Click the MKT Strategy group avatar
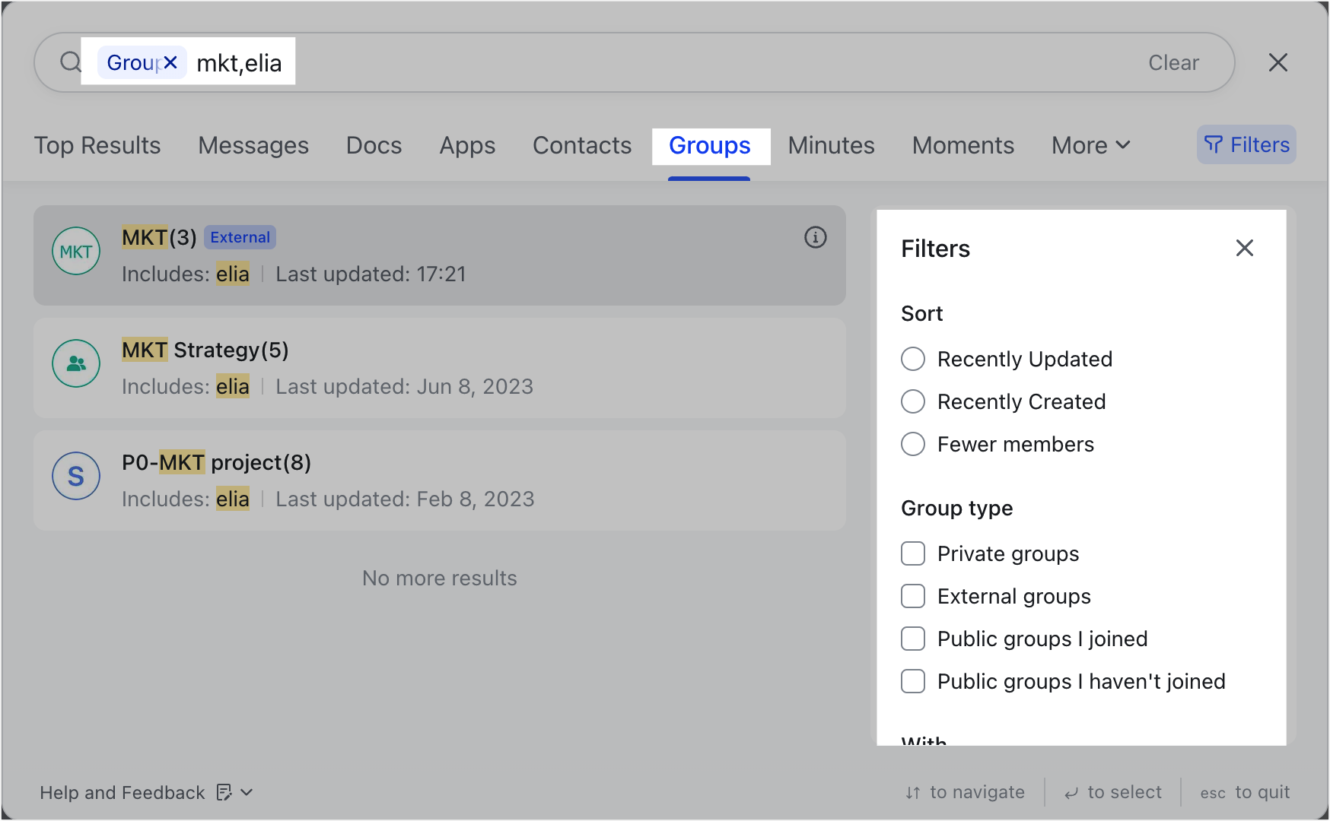Image resolution: width=1330 pixels, height=821 pixels. [76, 364]
